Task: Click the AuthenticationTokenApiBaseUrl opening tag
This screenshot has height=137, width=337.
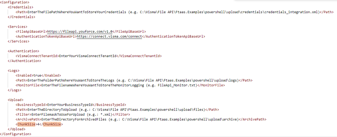Action: [46, 36]
